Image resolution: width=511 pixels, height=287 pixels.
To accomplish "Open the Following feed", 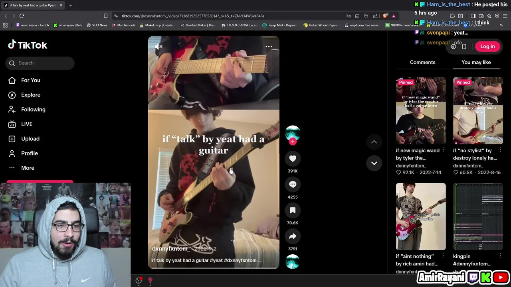I will pos(27,110).
